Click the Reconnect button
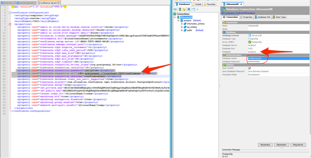This screenshot has width=311, height=158. click(x=265, y=145)
